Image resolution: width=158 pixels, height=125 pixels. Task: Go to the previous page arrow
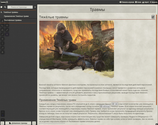(2, 123)
